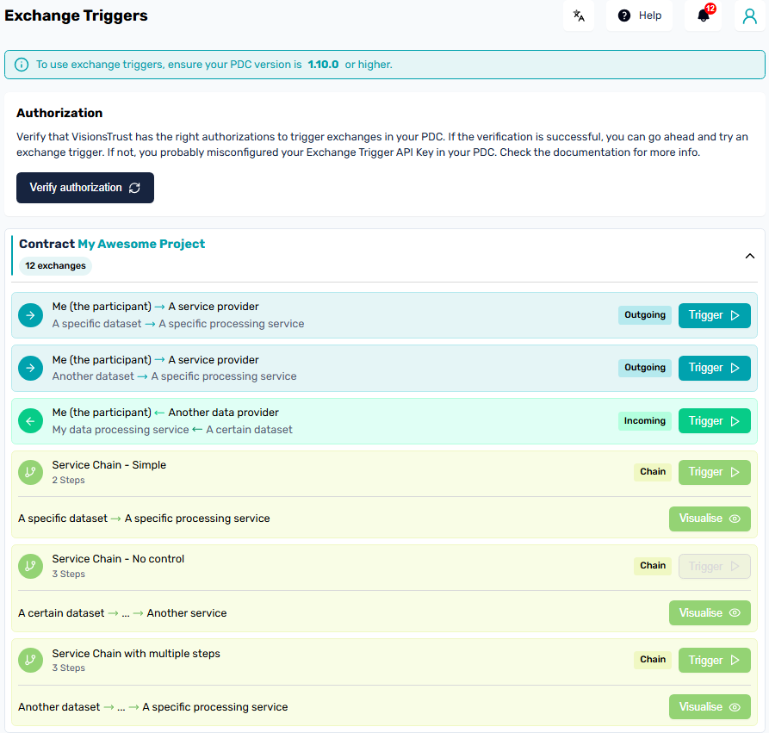Image resolution: width=769 pixels, height=733 pixels.
Task: Click the outgoing arrow icon on the first exchange
Action: tap(30, 314)
